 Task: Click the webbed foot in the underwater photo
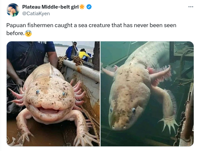168,125
